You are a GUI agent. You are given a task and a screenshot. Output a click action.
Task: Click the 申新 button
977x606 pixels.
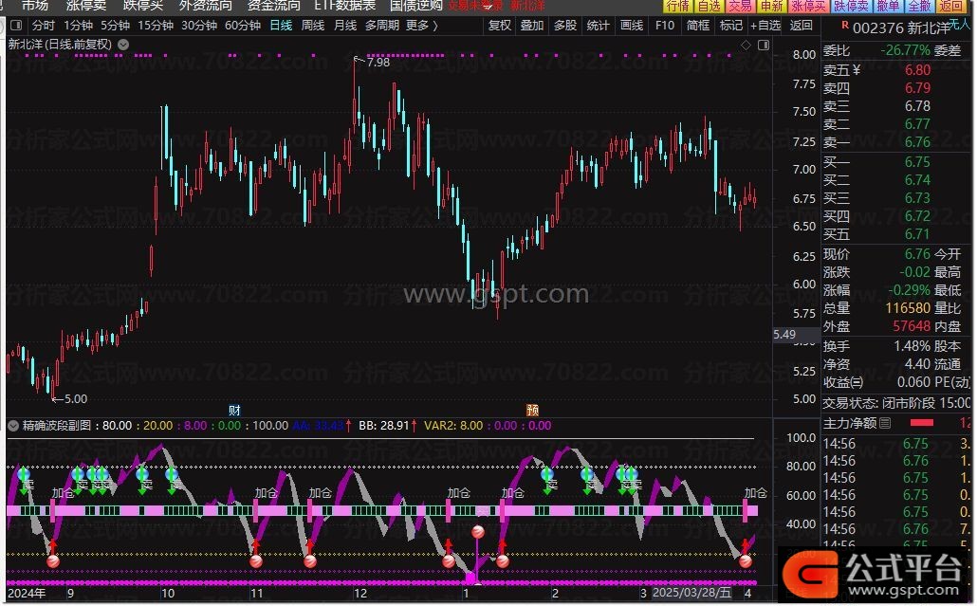tap(771, 7)
